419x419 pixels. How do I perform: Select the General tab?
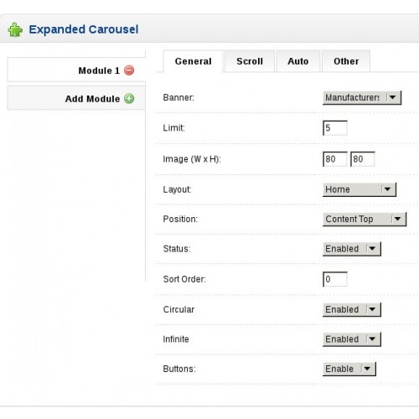(x=193, y=61)
